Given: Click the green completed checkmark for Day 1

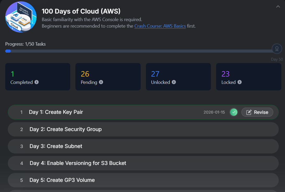Looking at the screenshot, I should click(x=234, y=112).
